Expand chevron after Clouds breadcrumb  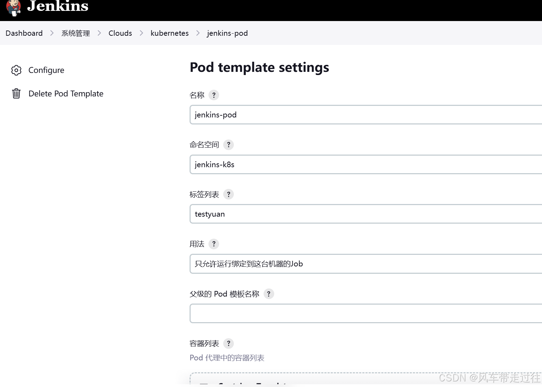click(141, 33)
